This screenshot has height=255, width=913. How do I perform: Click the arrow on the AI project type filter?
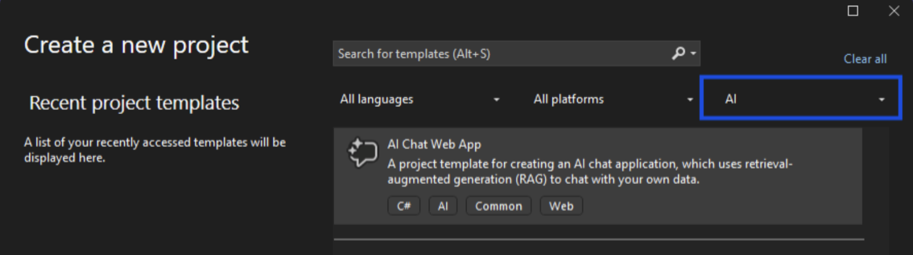point(881,100)
